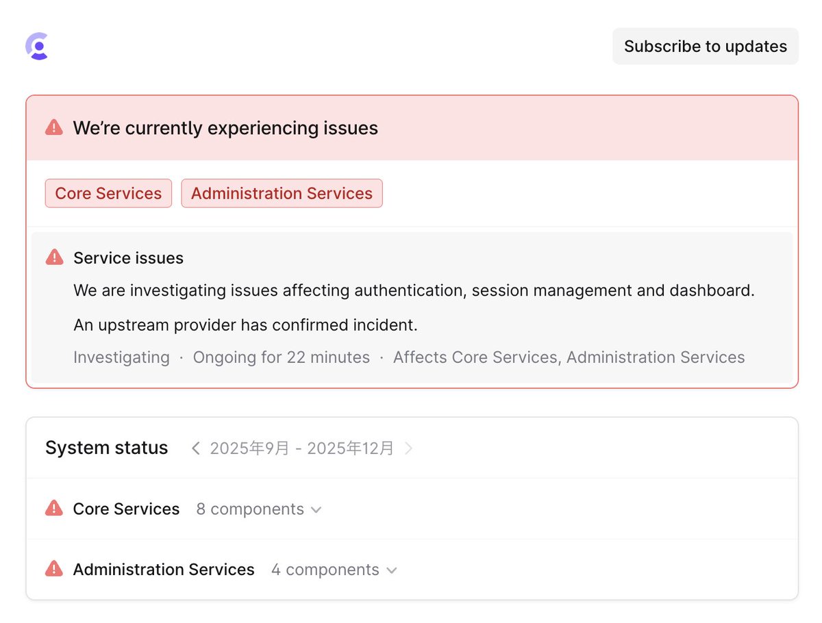Click warning icon beside Core Services row
This screenshot has height=623, width=822.
pyautogui.click(x=54, y=508)
